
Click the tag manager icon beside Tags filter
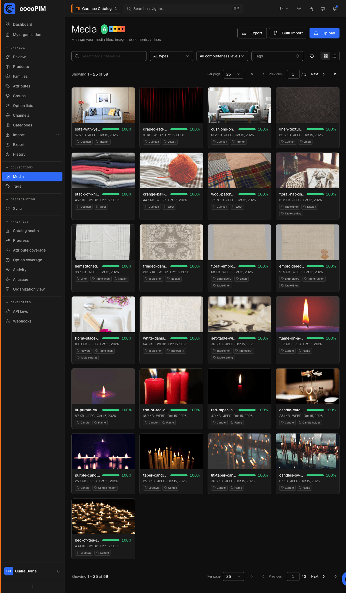pyautogui.click(x=312, y=56)
